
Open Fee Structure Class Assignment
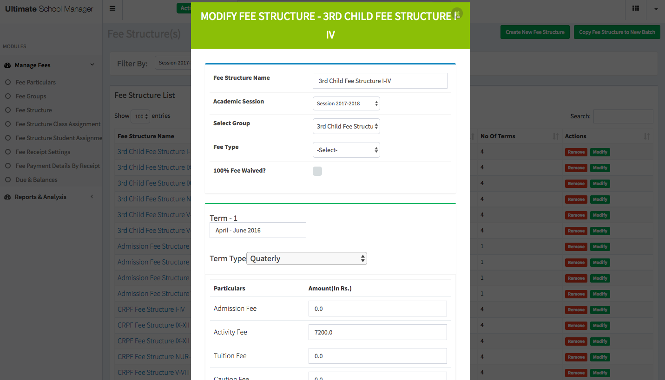click(x=58, y=124)
